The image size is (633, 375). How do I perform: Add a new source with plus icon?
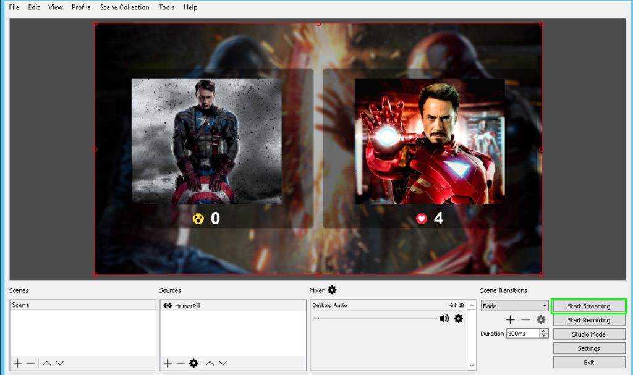pos(168,363)
